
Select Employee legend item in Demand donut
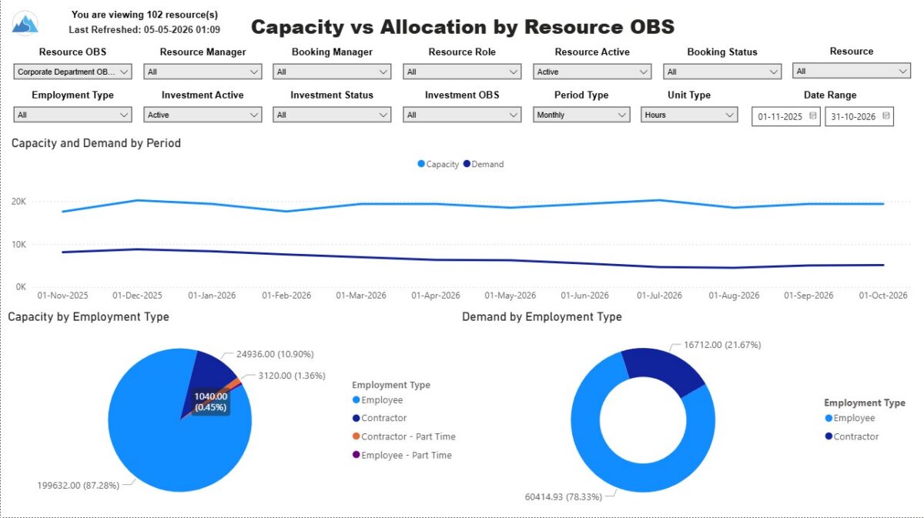(850, 418)
